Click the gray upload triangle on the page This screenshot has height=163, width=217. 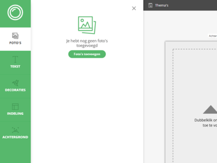coord(209,110)
